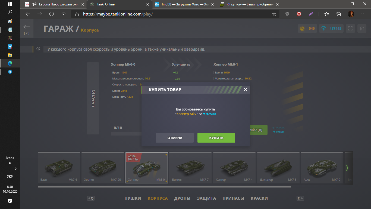Select the Хантер Mk7-4 hull card
Screen dimensions: 371x209
click(234, 168)
